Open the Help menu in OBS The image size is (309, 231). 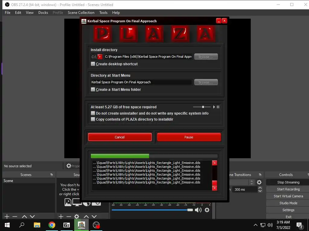(x=116, y=13)
